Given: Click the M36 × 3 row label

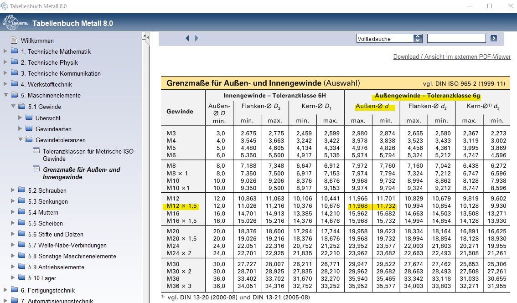Looking at the screenshot, I should (179, 286).
